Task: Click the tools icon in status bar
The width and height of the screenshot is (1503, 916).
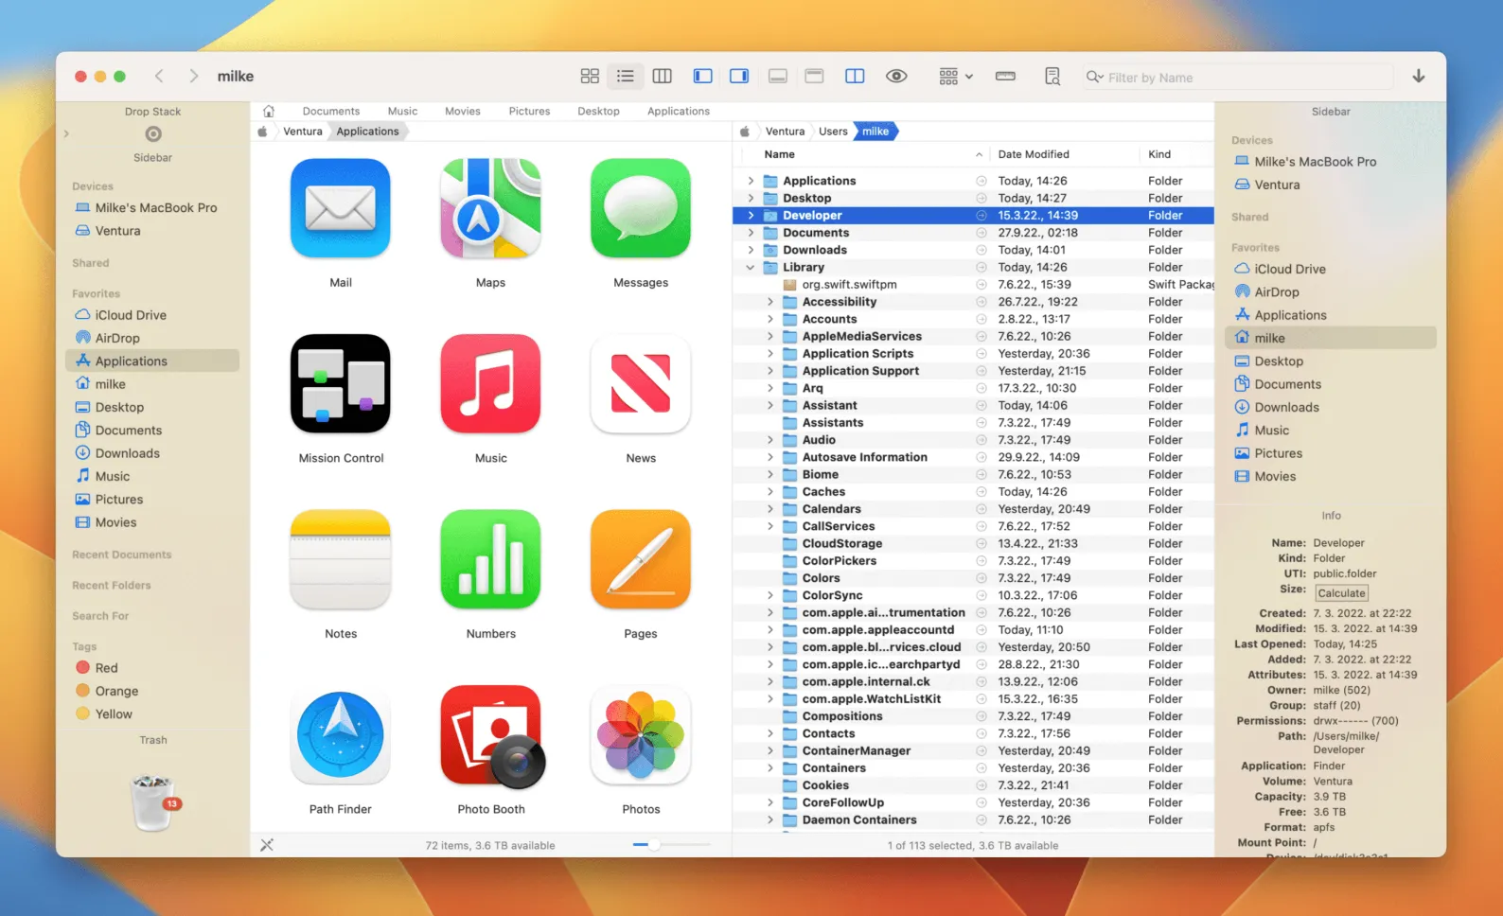Action: (x=267, y=845)
